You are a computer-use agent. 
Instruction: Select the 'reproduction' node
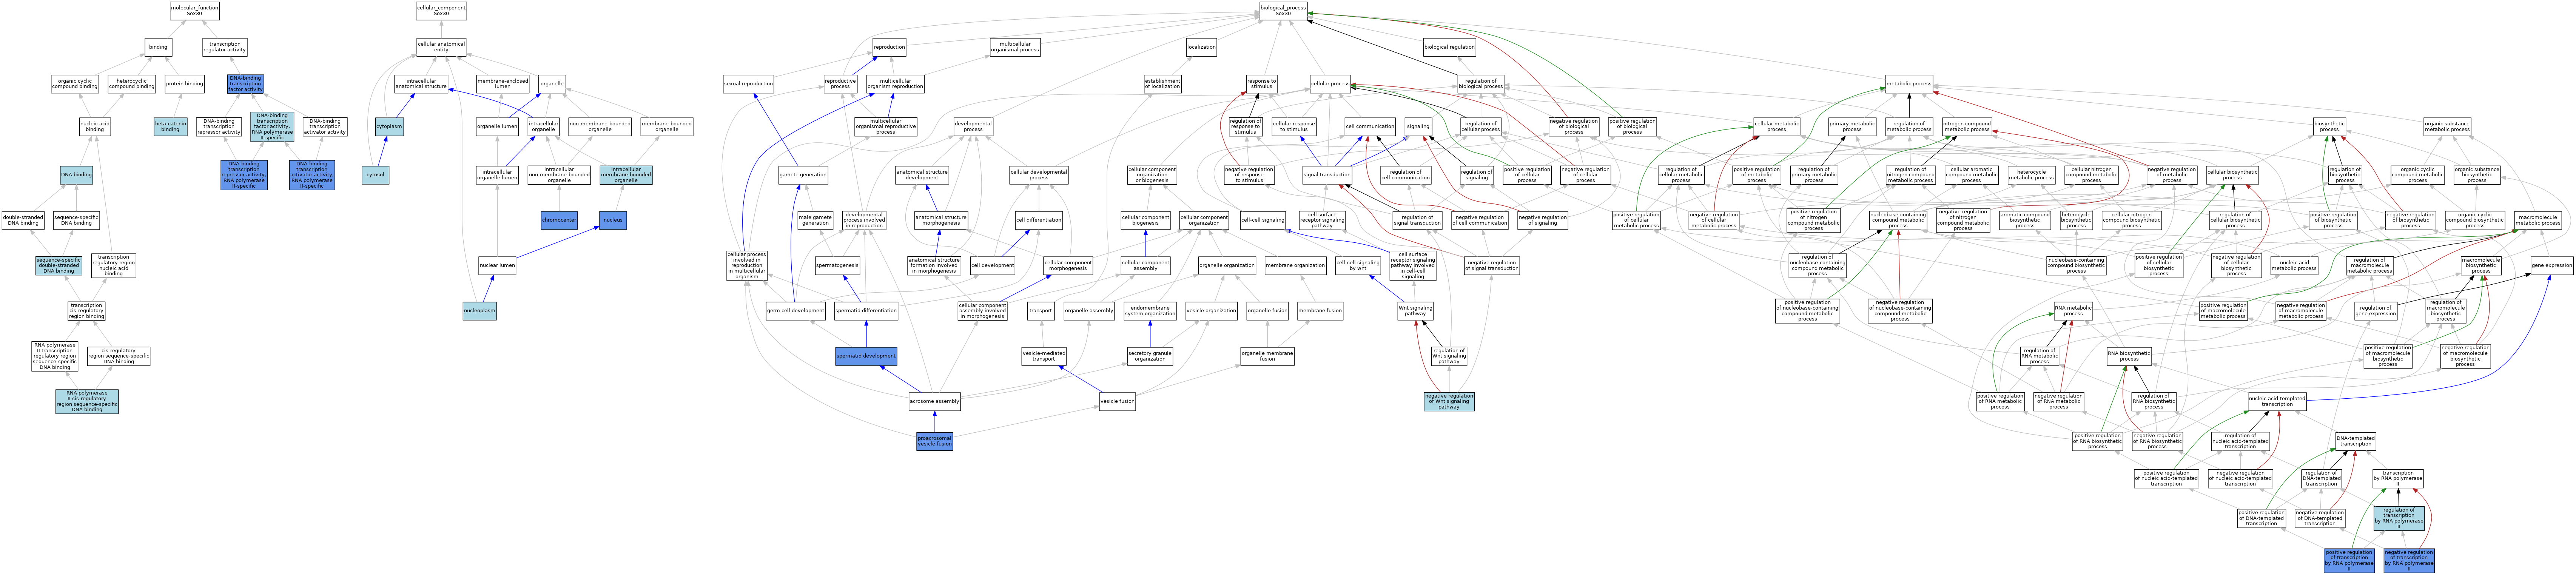[x=889, y=47]
